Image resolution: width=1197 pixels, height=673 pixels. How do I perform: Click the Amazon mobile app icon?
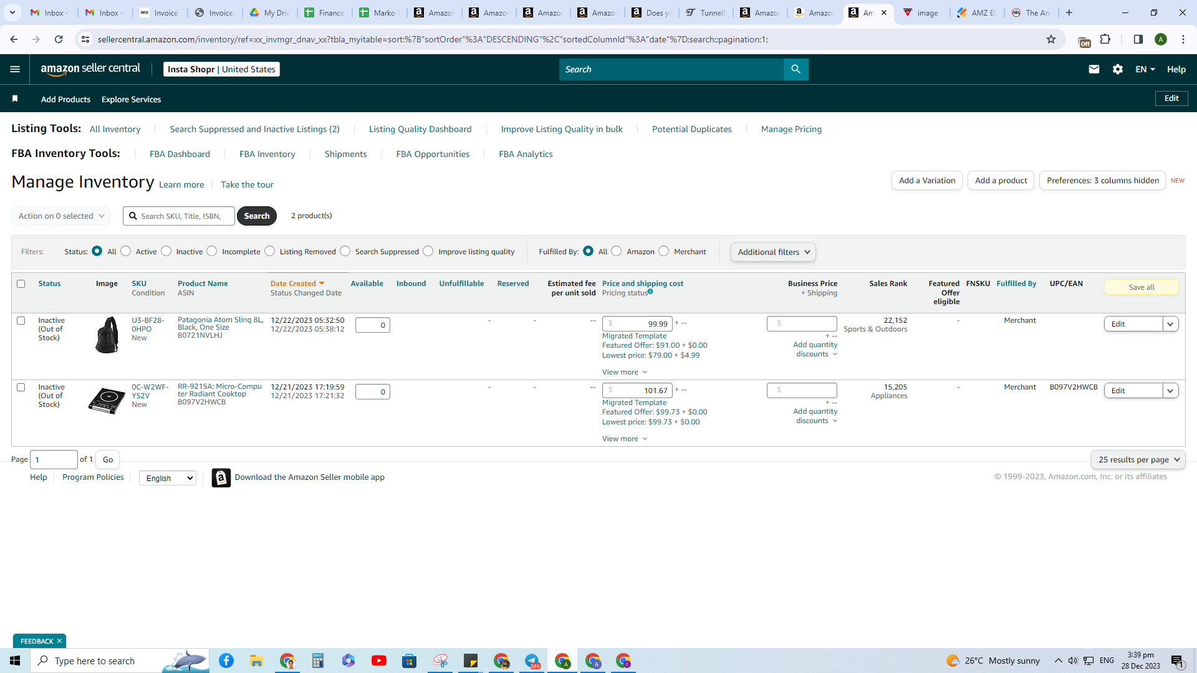(x=221, y=477)
